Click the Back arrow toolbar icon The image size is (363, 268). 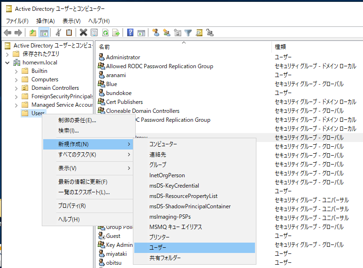[8, 33]
